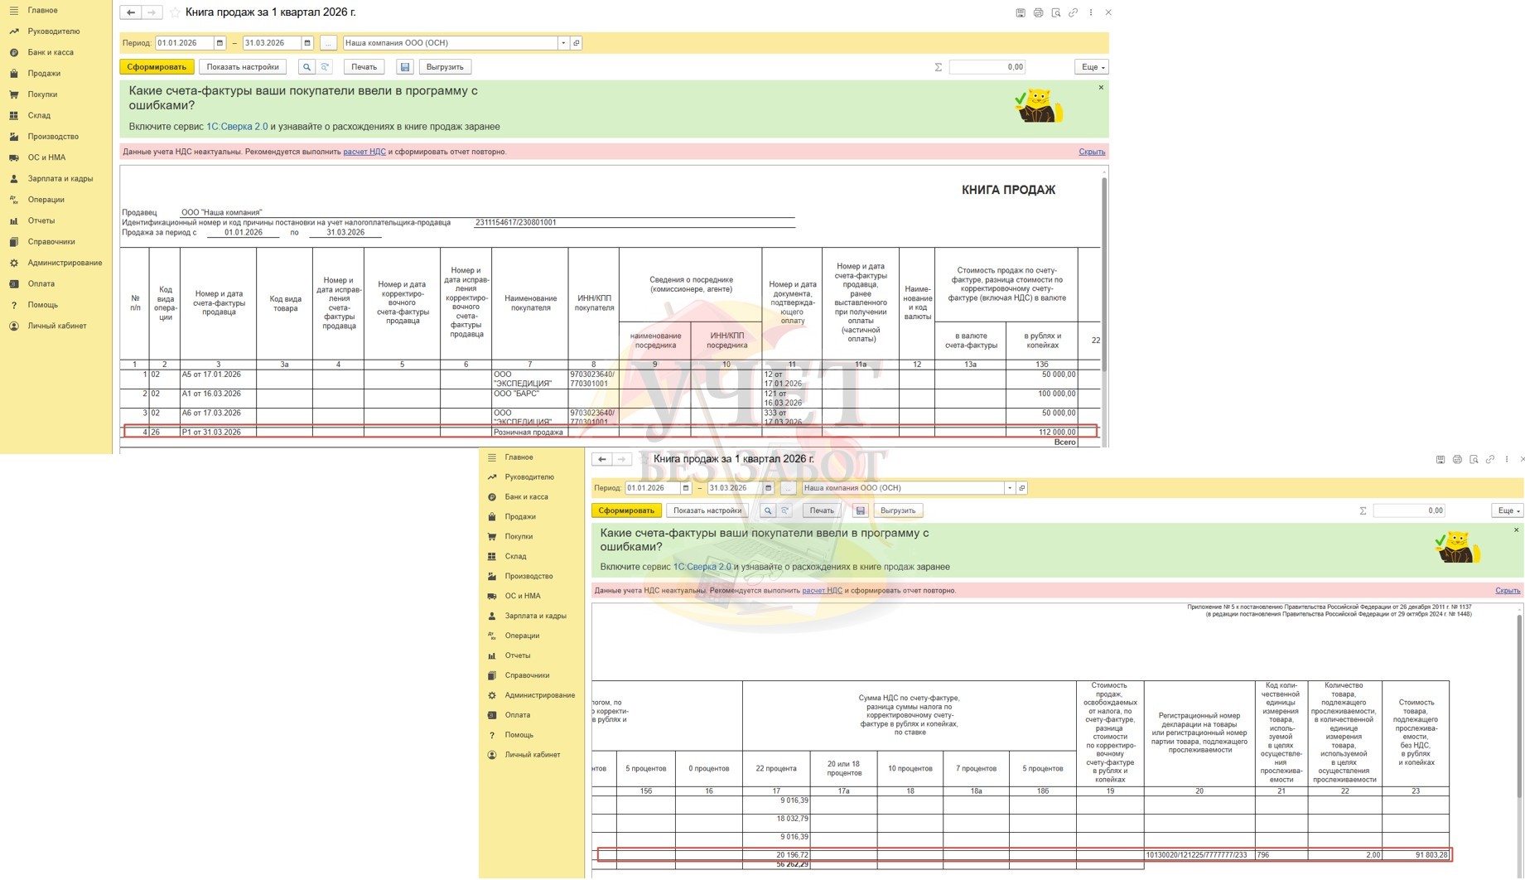Dismiss the green 1С:Сверка banner in the top window
The height and width of the screenshot is (880, 1525).
[x=1101, y=88]
